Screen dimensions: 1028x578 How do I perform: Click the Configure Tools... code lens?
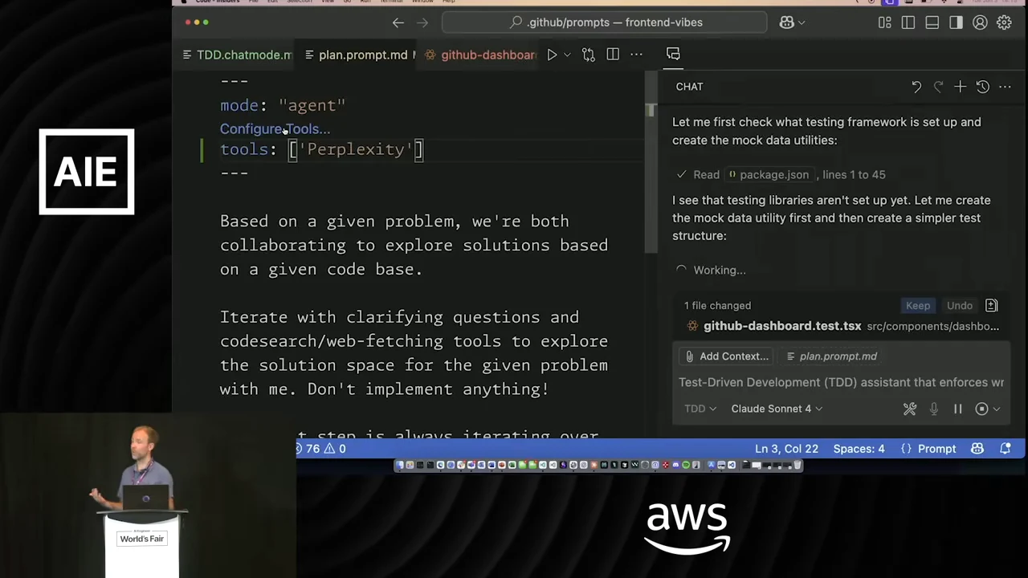[x=275, y=128]
